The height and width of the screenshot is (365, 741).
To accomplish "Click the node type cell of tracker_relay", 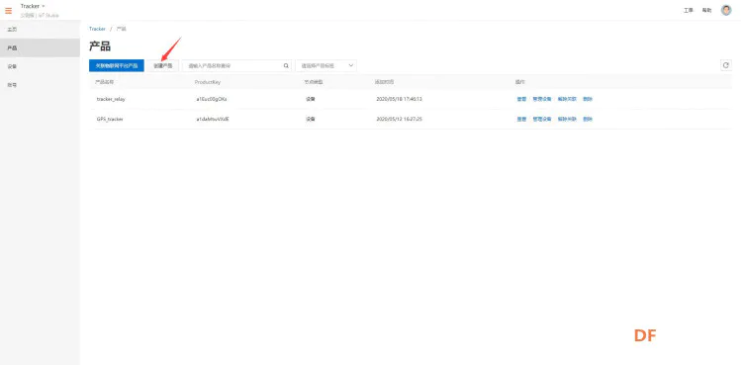I will pos(310,99).
